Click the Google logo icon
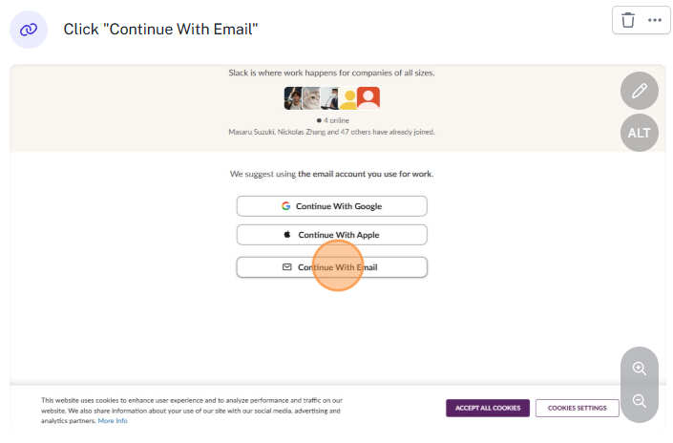 point(285,206)
